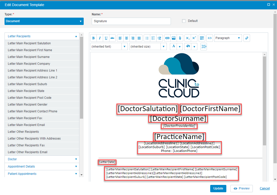This screenshot has height=195, width=277.
Task: Click the [PracticeName] placeholder in editor
Action: point(179,137)
